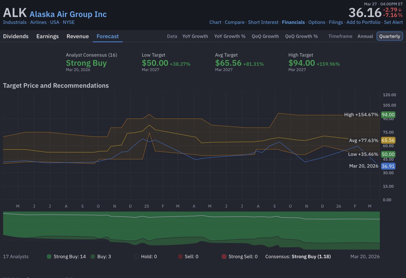The image size is (406, 278).
Task: Open the Earnings tab
Action: (x=48, y=36)
